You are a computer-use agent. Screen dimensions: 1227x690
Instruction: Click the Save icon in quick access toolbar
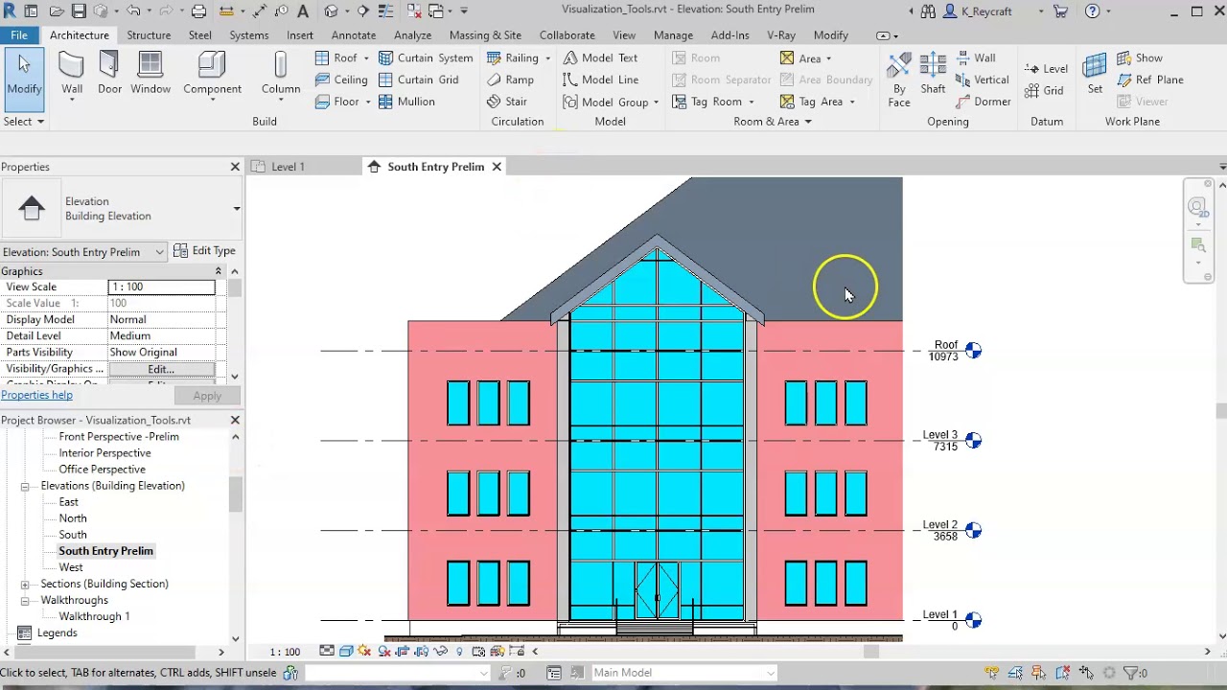[x=79, y=11]
